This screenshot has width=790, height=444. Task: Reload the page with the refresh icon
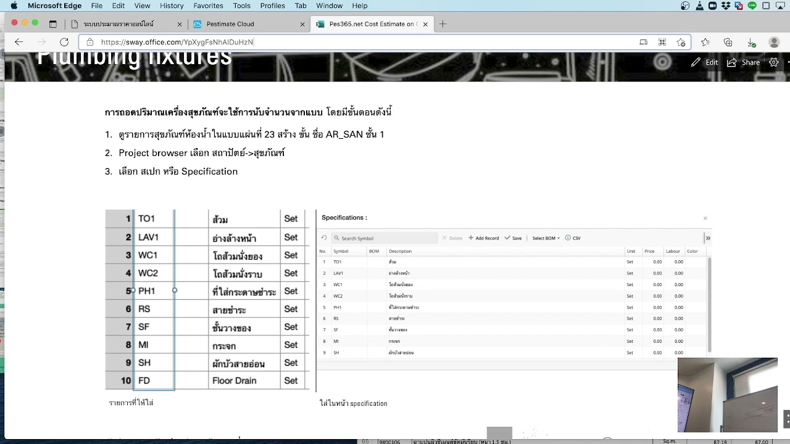[64, 42]
